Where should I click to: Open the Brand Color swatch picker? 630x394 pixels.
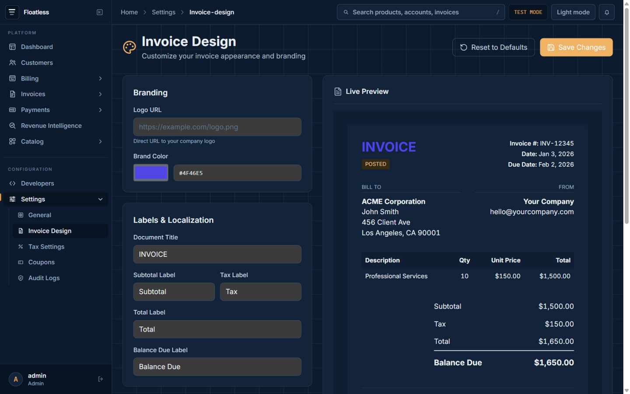[151, 173]
